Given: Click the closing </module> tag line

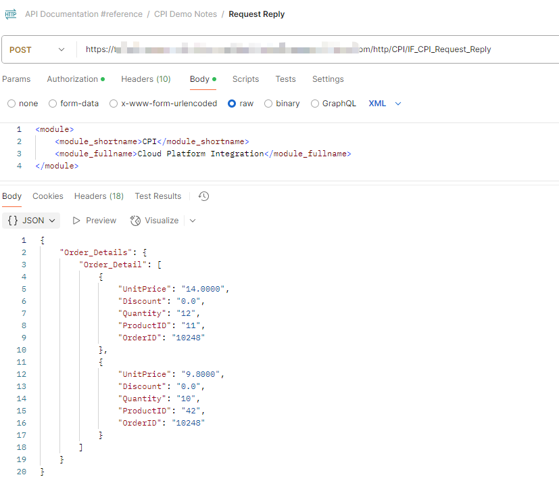Looking at the screenshot, I should point(57,166).
